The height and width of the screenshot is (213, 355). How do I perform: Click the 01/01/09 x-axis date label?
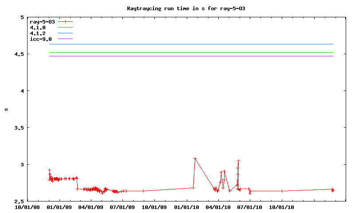pos(59,206)
